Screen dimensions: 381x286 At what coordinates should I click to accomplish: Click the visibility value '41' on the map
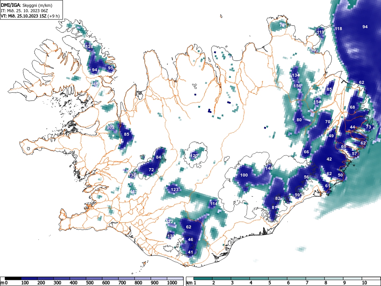coord(190,252)
